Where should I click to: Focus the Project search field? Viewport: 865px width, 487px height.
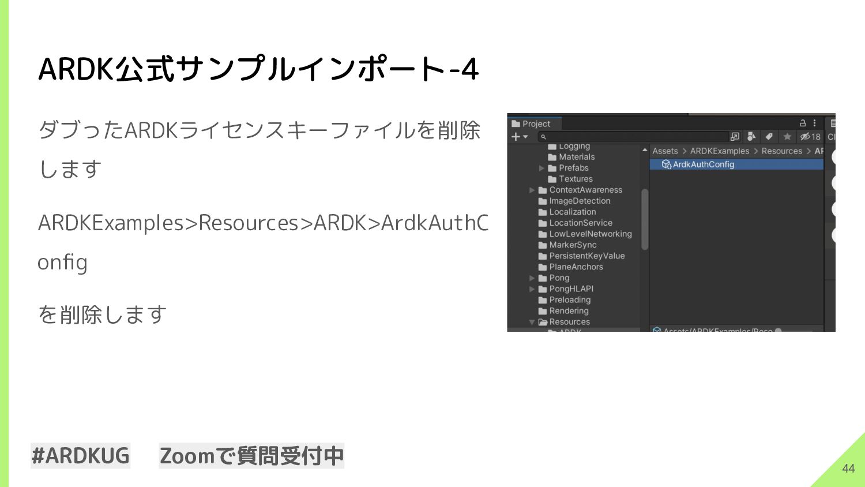coord(633,137)
